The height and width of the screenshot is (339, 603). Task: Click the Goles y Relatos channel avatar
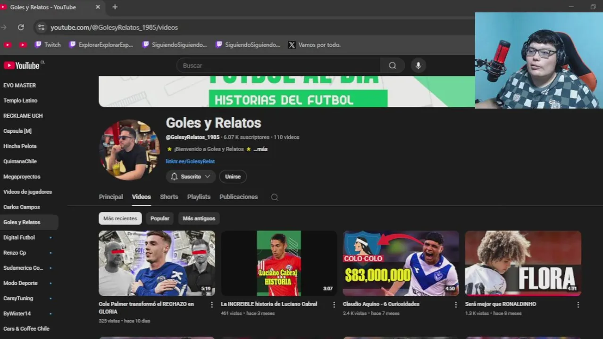pos(129,150)
